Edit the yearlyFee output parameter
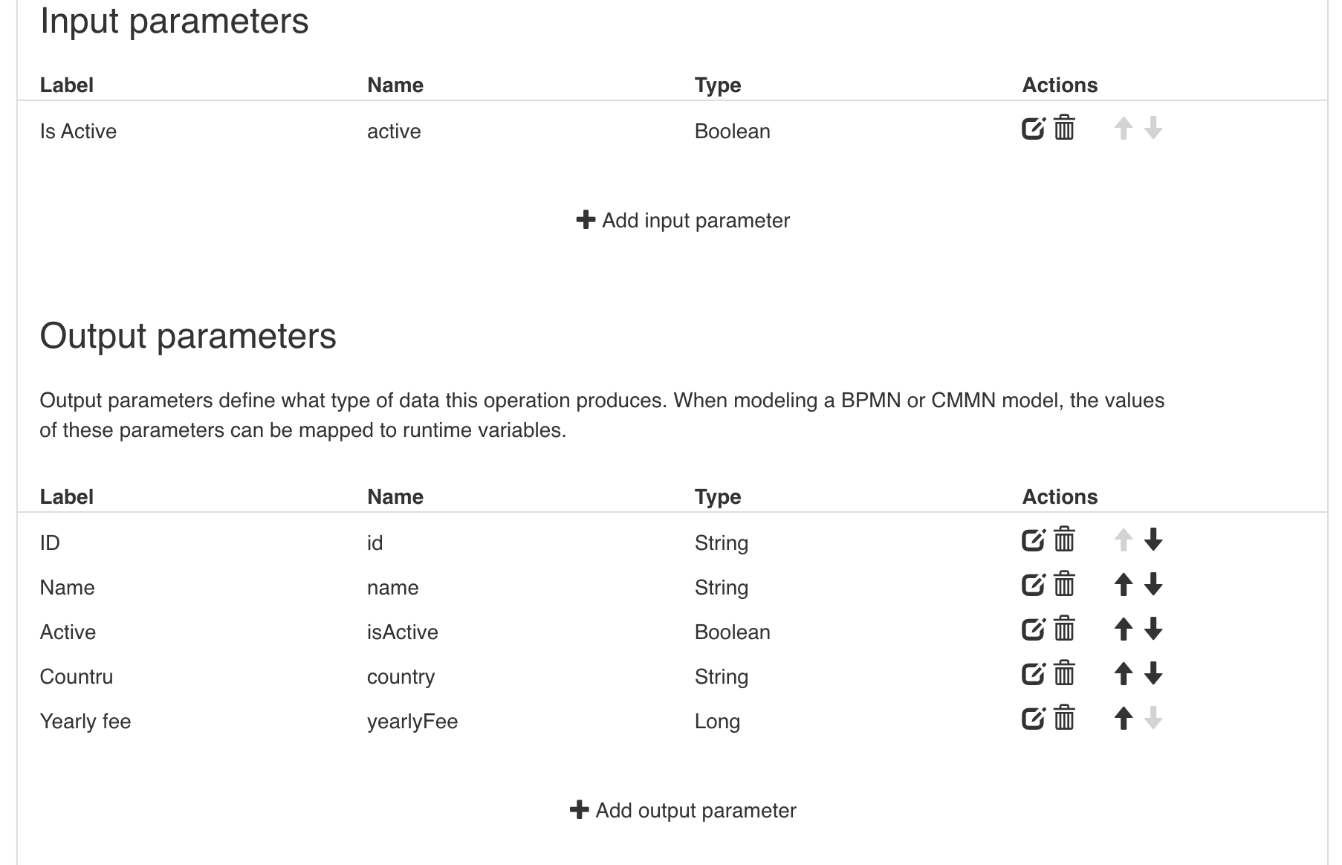The height and width of the screenshot is (865, 1342). click(1033, 719)
